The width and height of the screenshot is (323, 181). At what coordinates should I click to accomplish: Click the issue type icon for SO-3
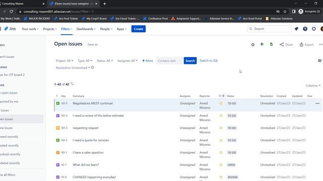[58, 128]
